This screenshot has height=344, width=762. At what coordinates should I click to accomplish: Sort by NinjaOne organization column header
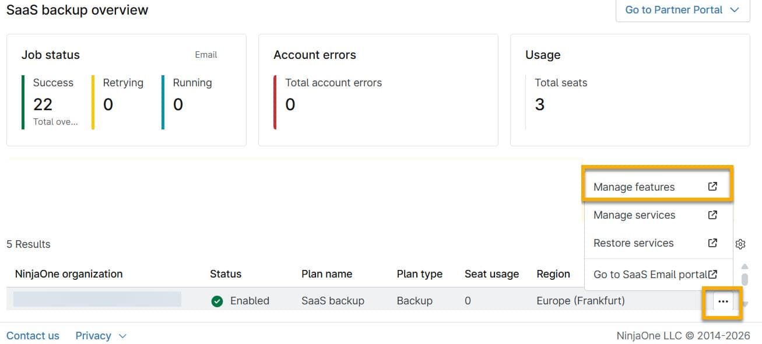69,274
